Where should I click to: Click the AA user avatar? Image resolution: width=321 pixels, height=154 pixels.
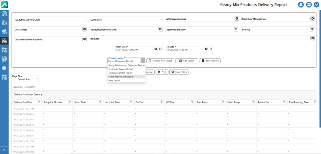(316, 5)
